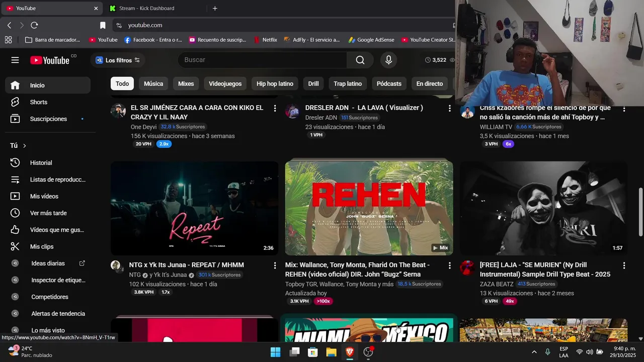The width and height of the screenshot is (644, 362).
Task: Play the REPEAT video thumbnail
Action: click(194, 208)
